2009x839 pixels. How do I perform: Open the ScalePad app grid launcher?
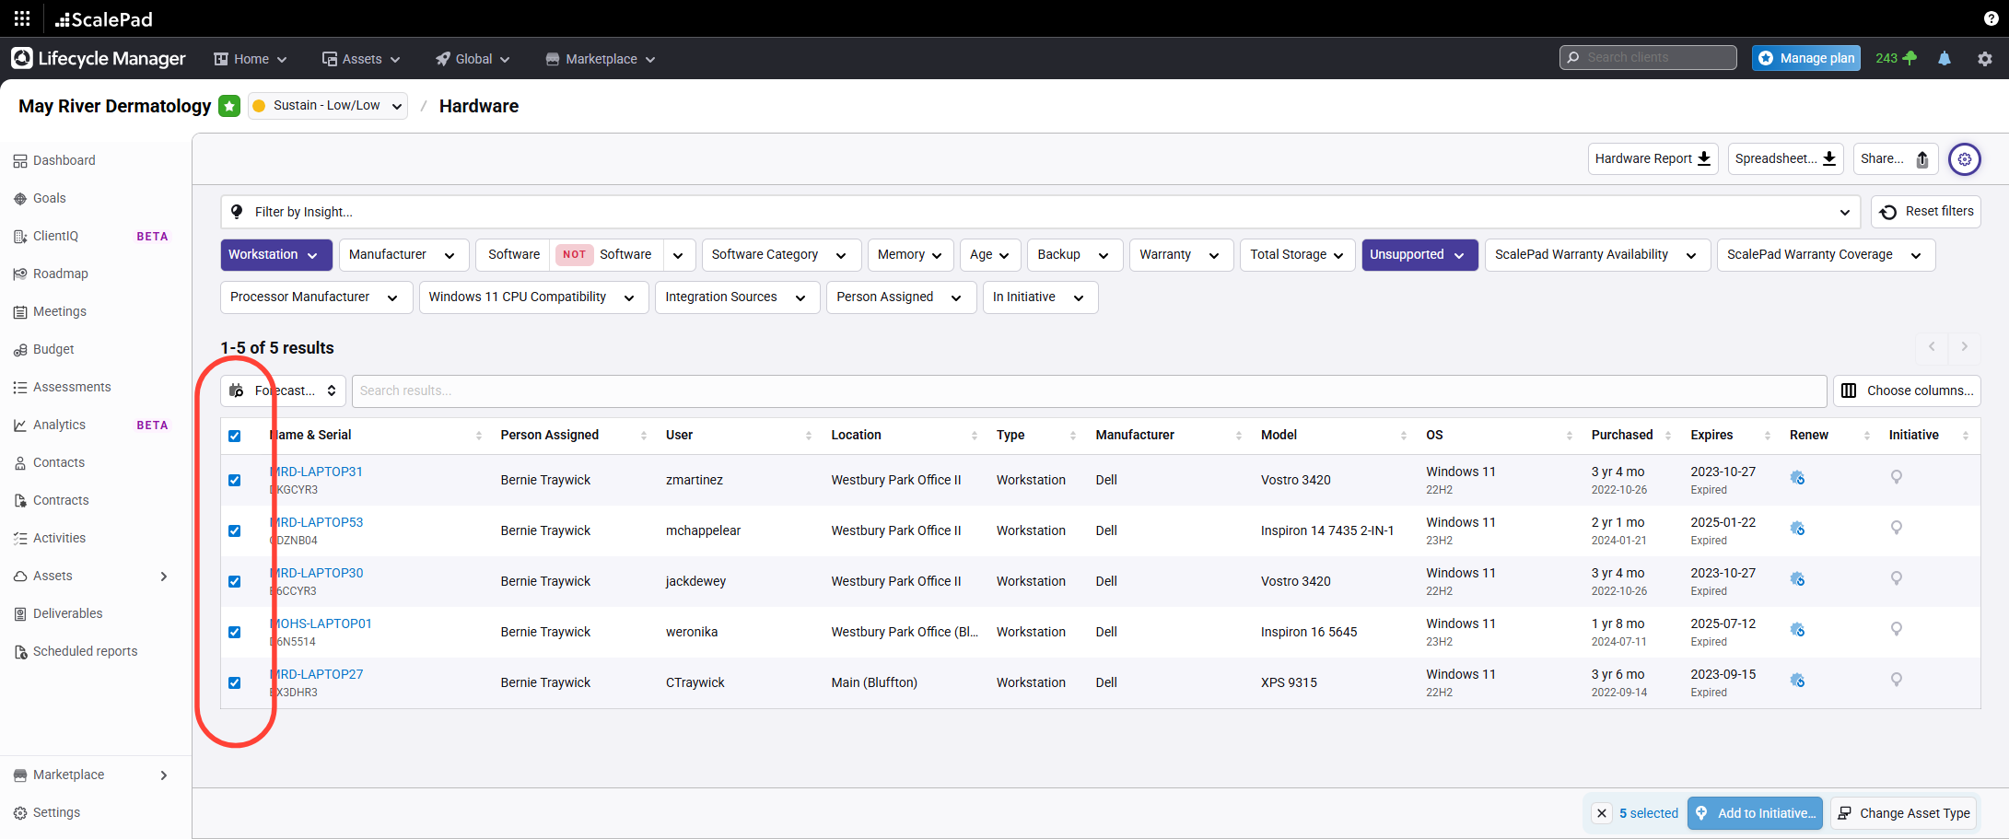22,18
